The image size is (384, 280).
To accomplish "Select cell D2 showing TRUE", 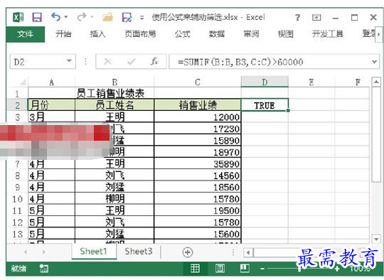I will [265, 105].
